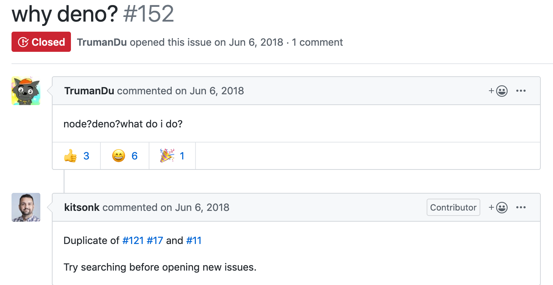Open linked issue #121
553x285 pixels.
tap(133, 240)
